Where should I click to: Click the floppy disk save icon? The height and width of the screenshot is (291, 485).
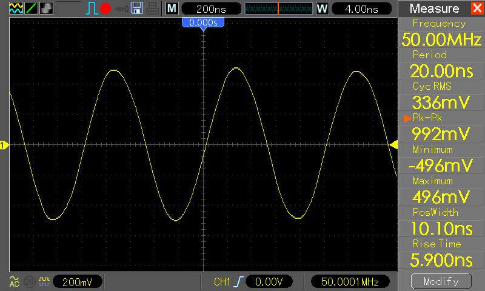(x=137, y=8)
